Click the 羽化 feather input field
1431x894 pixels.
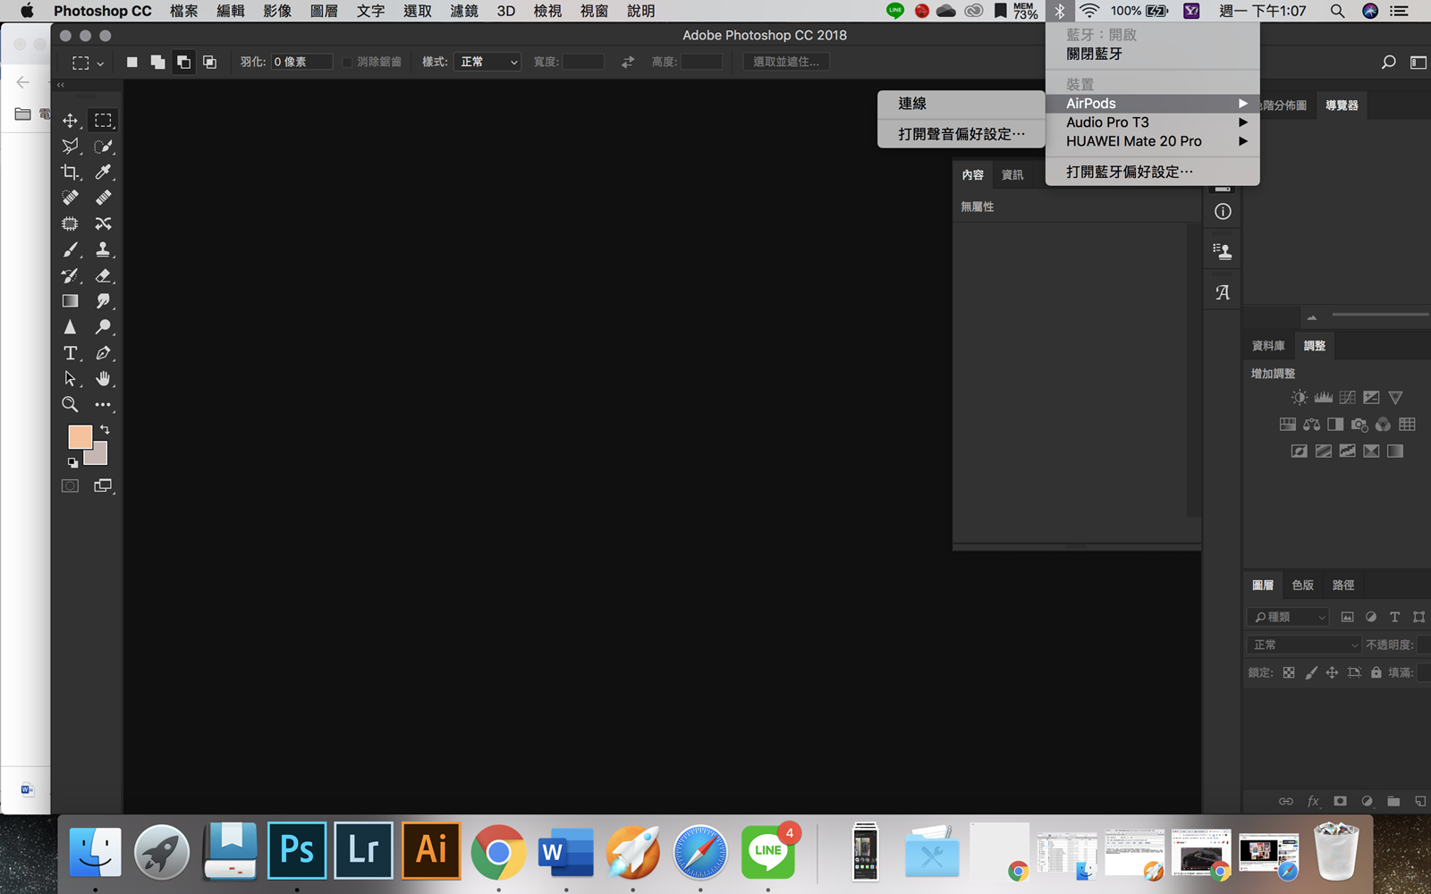[301, 62]
